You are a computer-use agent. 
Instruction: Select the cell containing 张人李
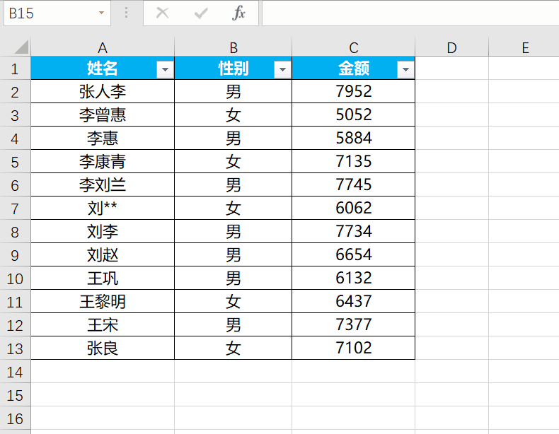tap(103, 91)
